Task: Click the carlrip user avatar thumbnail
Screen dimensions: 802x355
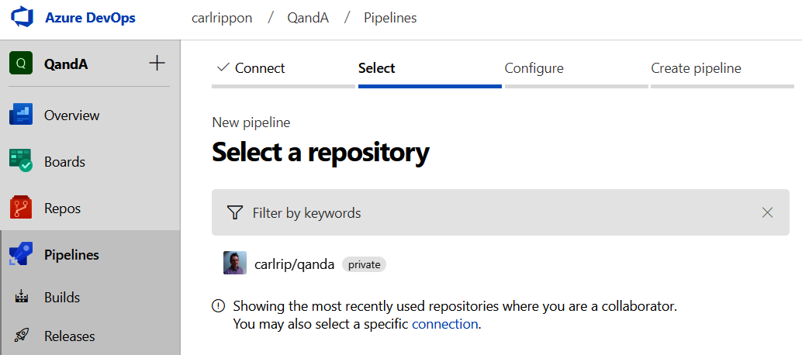Action: pyautogui.click(x=235, y=264)
